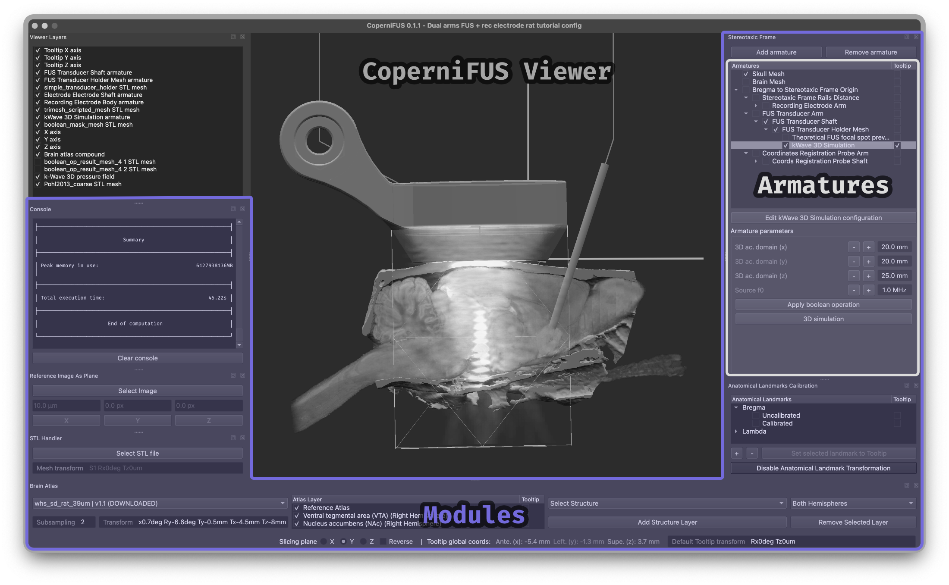Collapse Bregma to Stereotaxic Frame Origin node
Screen dimensions: 949x585
(x=736, y=90)
